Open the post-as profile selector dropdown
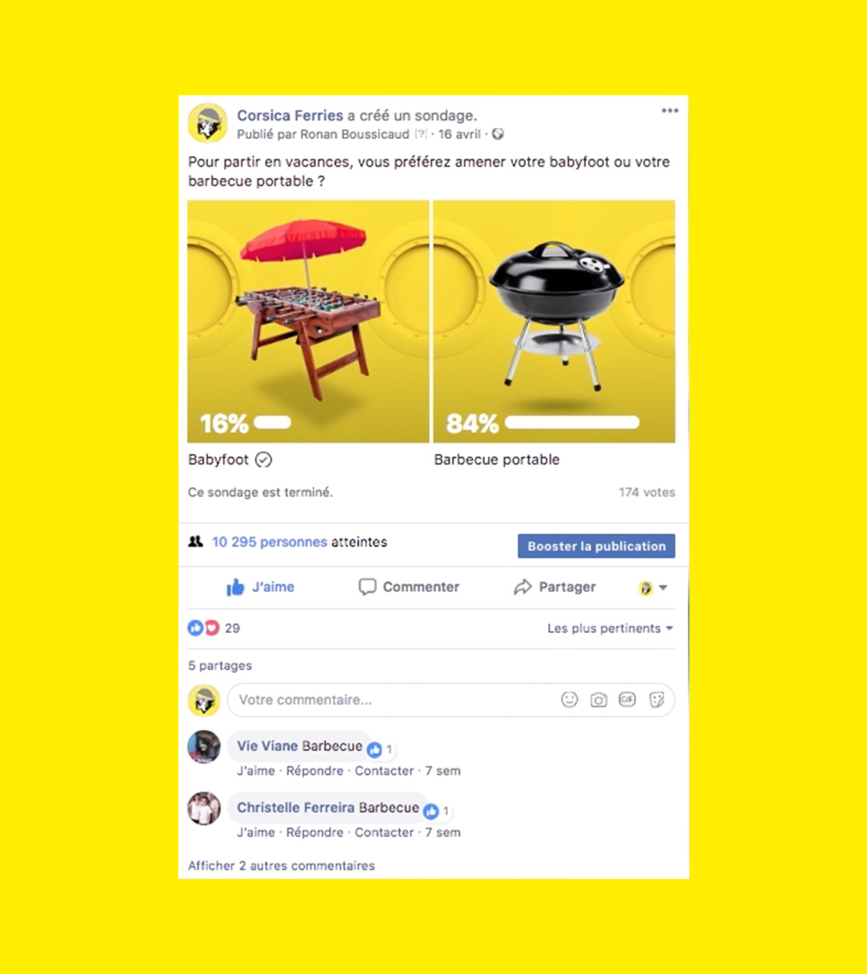The width and height of the screenshot is (867, 974). click(652, 588)
